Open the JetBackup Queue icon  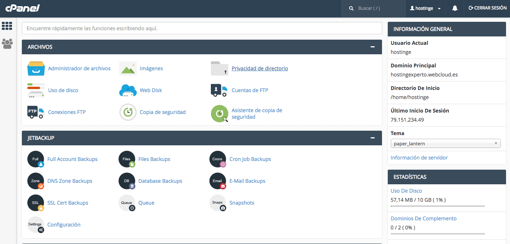[127, 203]
